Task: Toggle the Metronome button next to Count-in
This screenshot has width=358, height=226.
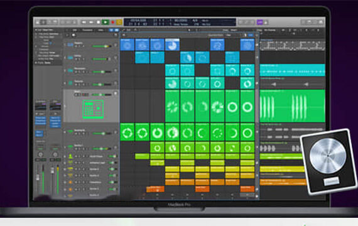Action: tap(266, 22)
